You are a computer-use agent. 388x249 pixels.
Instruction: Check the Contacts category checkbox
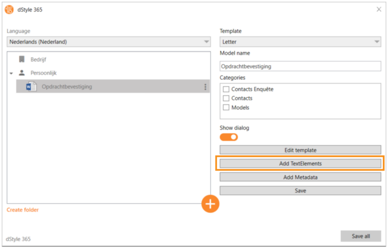(226, 98)
